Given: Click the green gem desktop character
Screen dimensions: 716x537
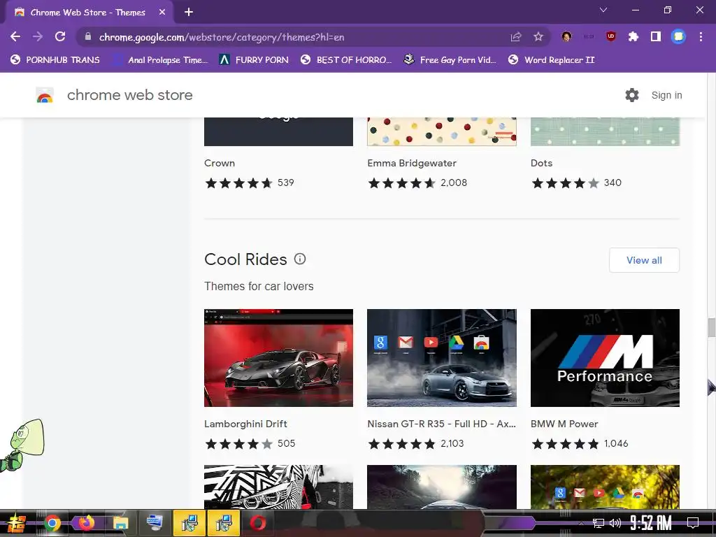Looking at the screenshot, I should pos(23,445).
